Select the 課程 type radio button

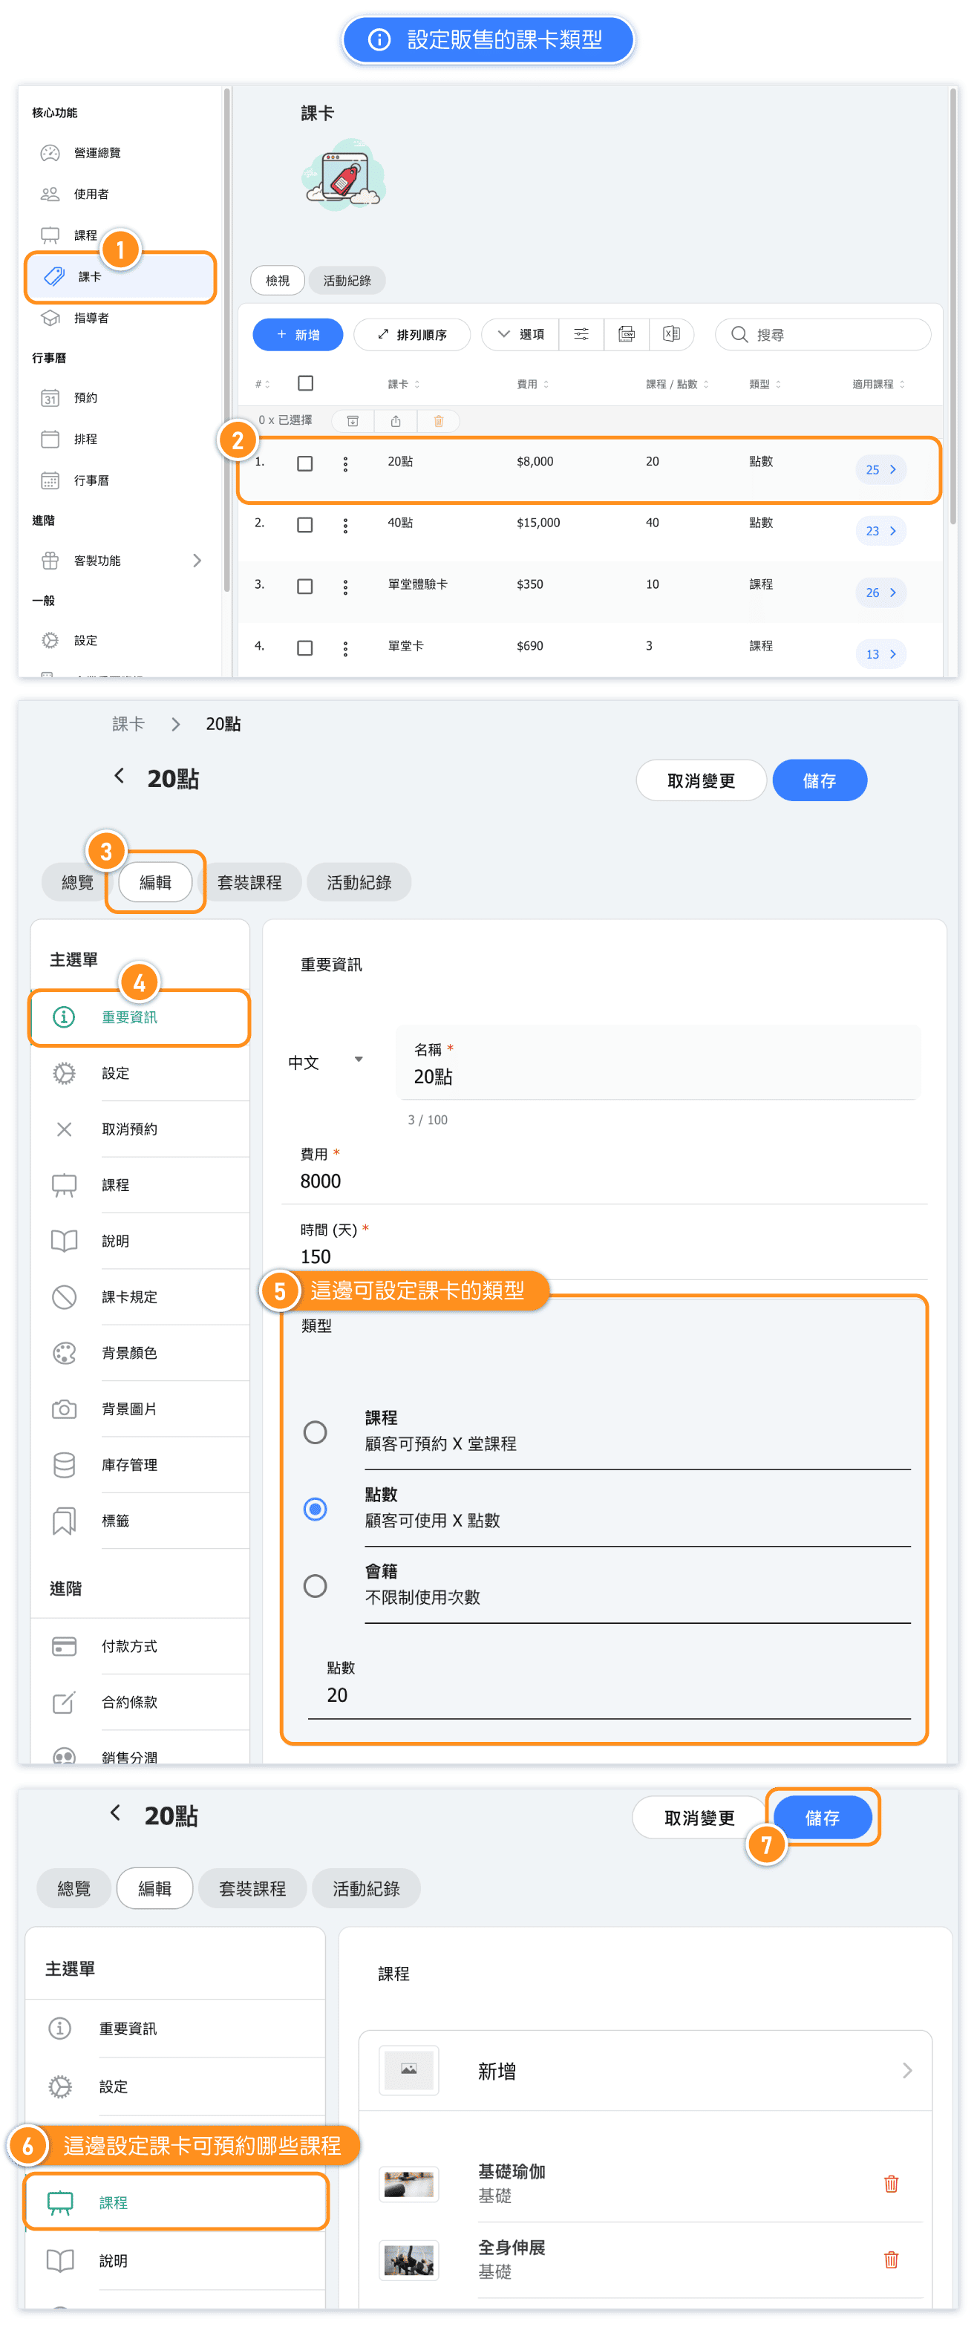[x=315, y=1432]
